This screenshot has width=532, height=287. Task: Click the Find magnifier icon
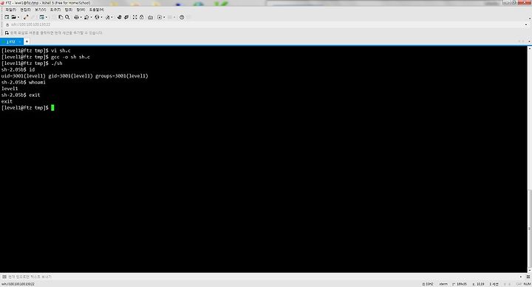[x=67, y=17]
